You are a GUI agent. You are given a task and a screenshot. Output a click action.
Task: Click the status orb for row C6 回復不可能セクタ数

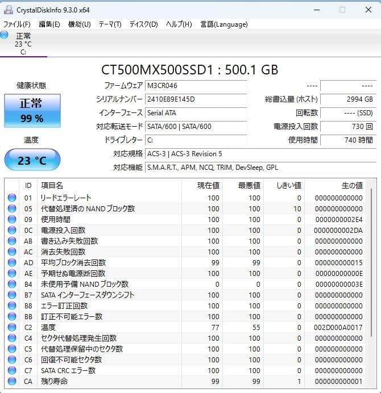point(12,359)
